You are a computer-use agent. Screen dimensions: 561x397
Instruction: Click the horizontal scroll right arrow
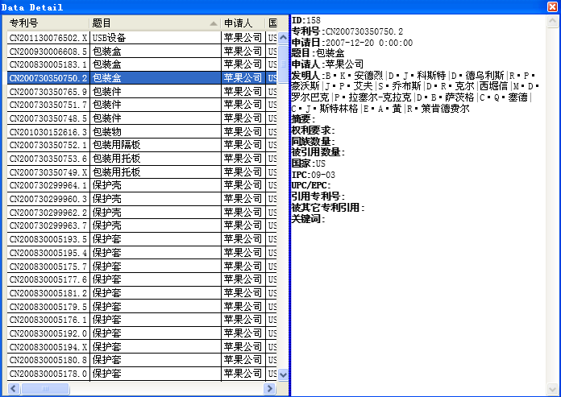point(270,388)
